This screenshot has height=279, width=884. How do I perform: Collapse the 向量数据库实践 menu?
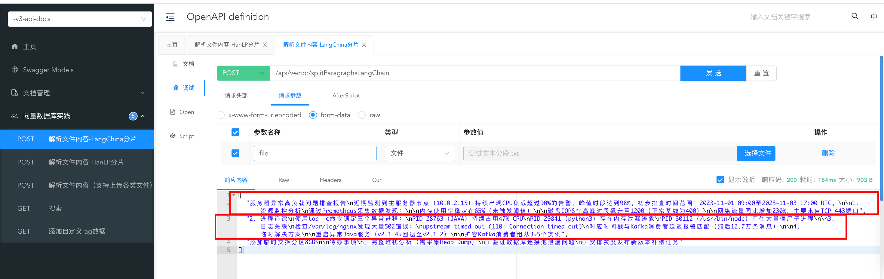pyautogui.click(x=143, y=116)
